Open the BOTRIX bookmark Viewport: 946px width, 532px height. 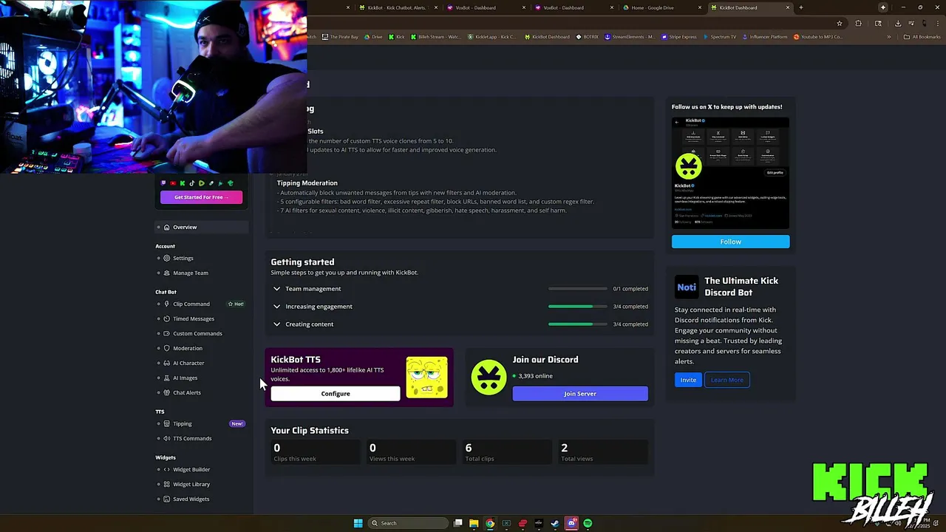588,37
